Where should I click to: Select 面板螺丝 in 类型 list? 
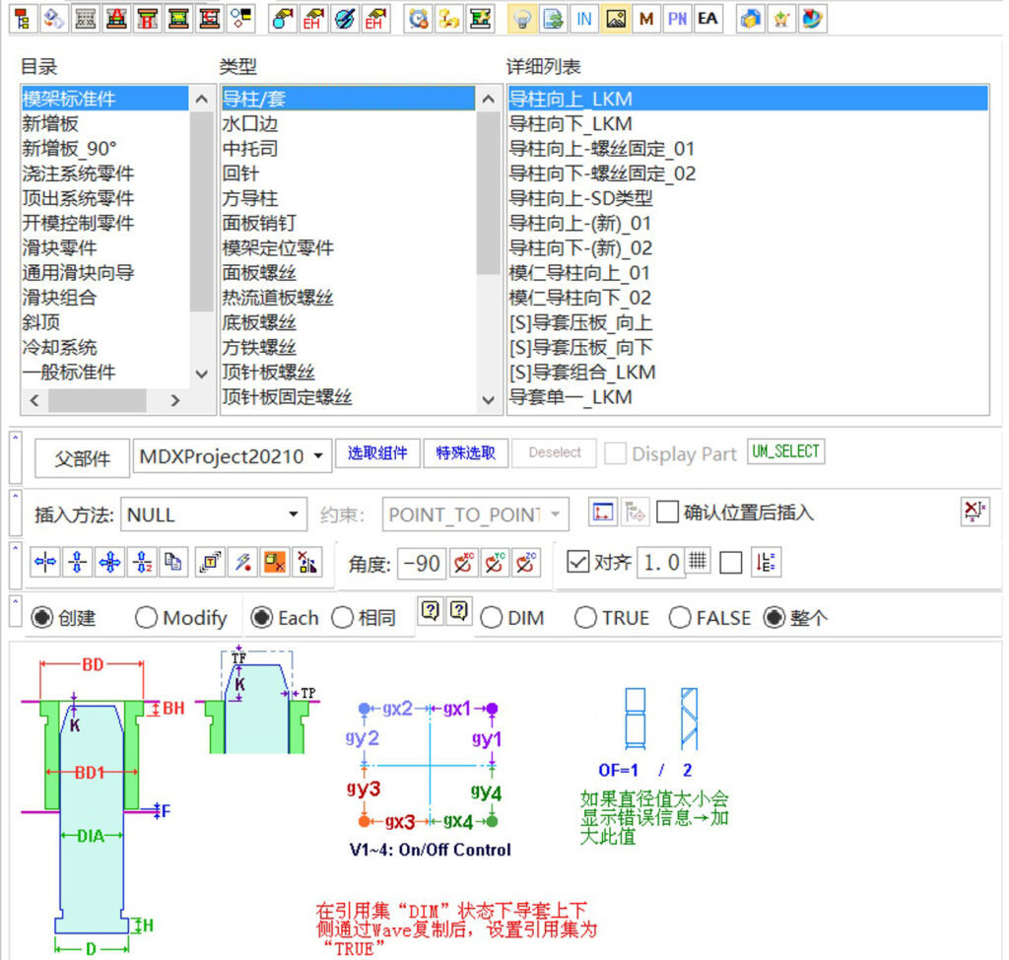349,273
